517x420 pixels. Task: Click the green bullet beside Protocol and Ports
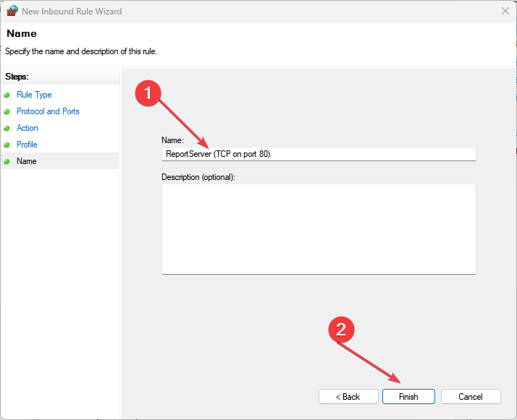7,111
